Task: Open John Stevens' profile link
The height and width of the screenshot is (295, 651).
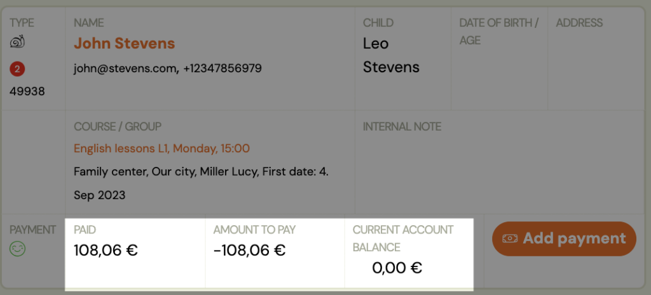Action: 125,44
